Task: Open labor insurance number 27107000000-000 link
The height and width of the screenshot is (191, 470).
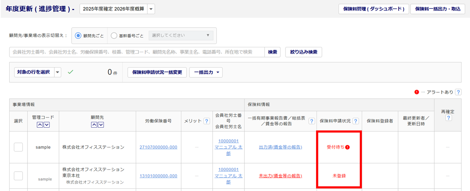Action: (158, 147)
